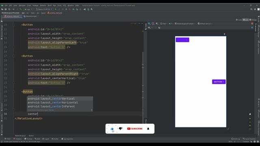Open the Window menu
260x146 pixels.
click(x=71, y=5)
